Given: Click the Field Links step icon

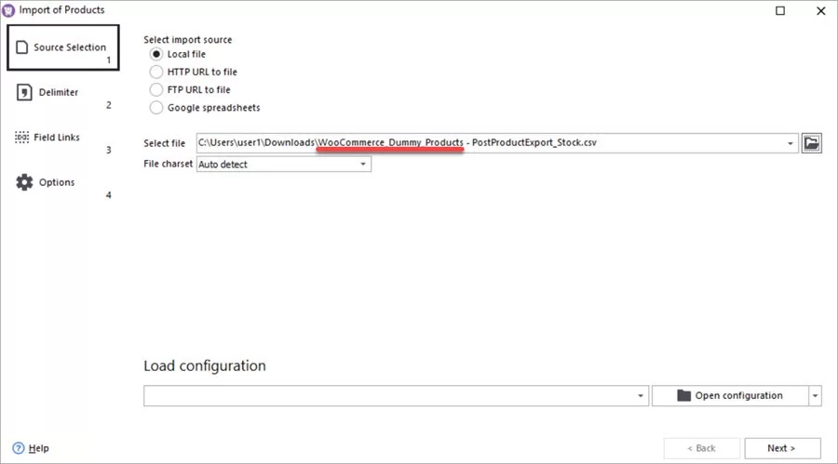Looking at the screenshot, I should pos(23,138).
